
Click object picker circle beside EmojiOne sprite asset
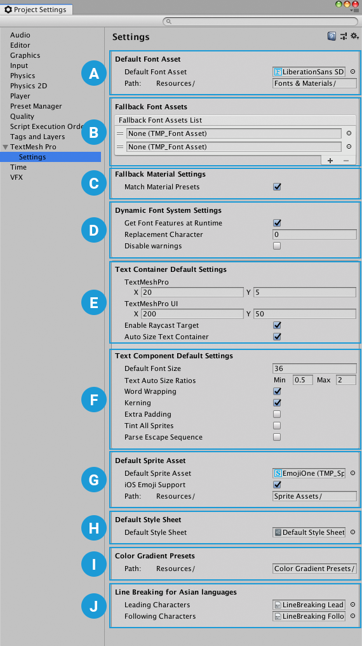pos(353,473)
